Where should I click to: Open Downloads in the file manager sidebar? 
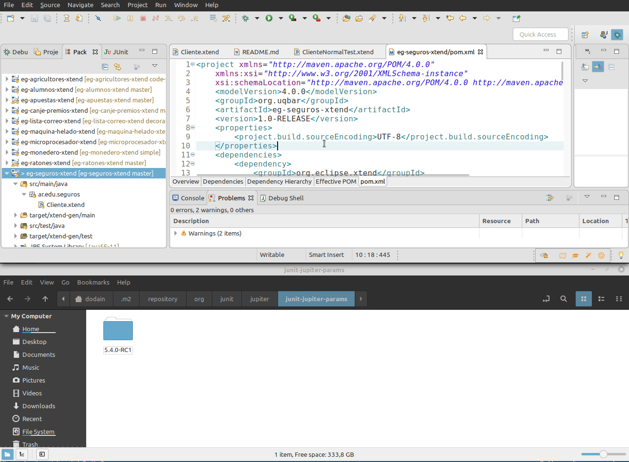[39, 406]
